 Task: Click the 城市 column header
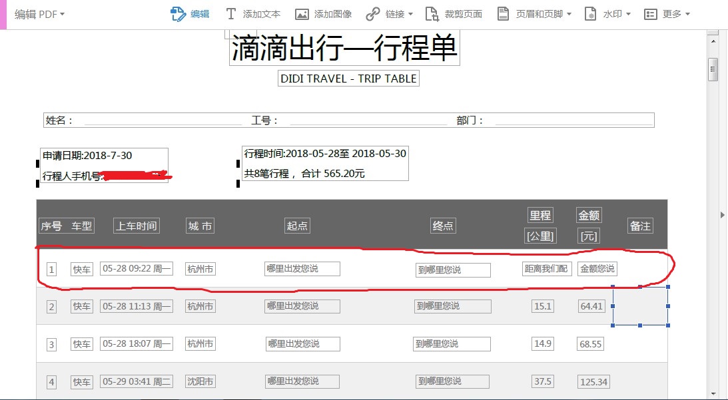(200, 226)
